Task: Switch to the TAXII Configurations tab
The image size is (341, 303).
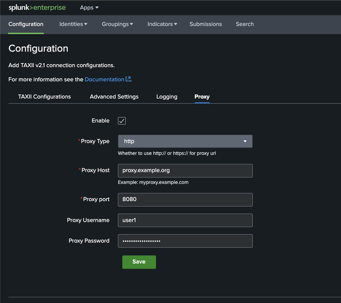Action: [44, 97]
